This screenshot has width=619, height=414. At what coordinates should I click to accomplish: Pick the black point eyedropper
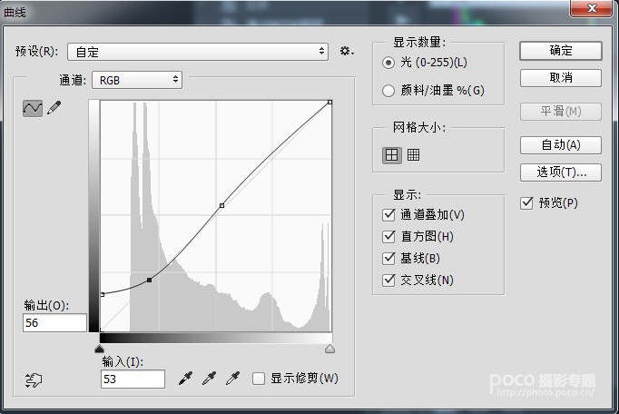pos(185,378)
